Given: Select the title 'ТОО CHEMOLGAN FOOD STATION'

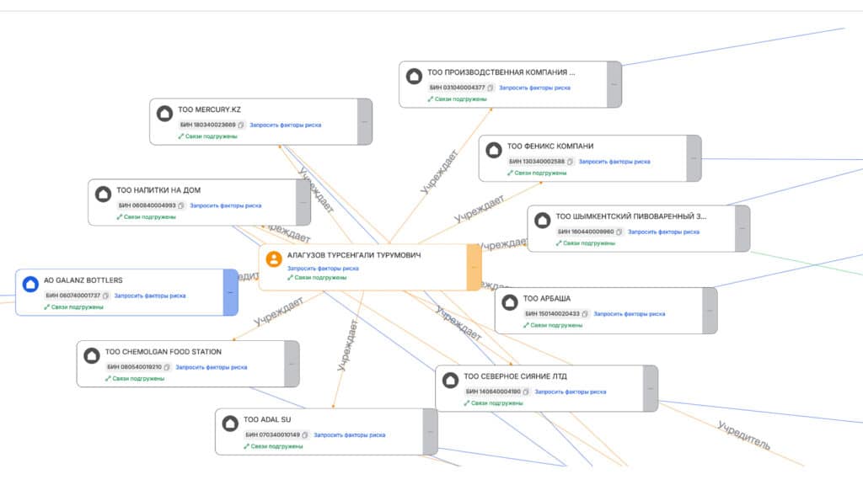Looking at the screenshot, I should (x=163, y=351).
